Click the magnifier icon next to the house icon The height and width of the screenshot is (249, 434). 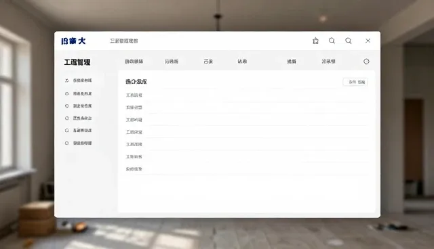(332, 41)
